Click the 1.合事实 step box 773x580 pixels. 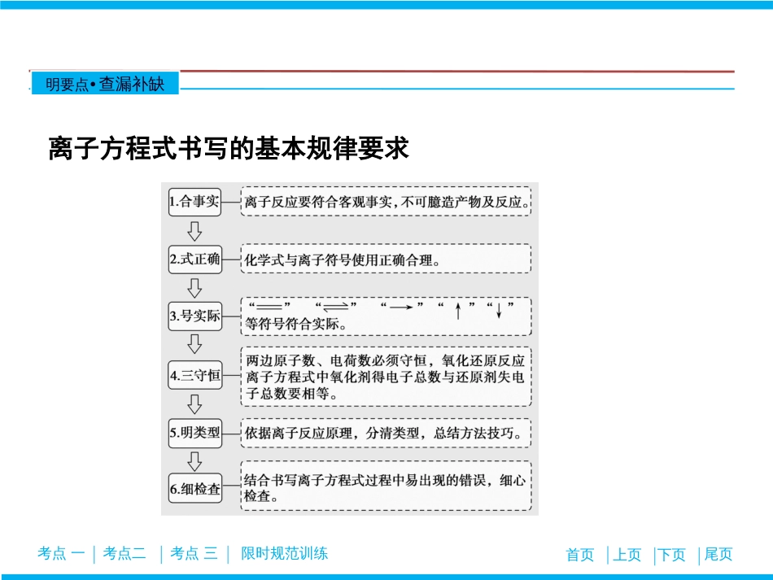pyautogui.click(x=194, y=202)
